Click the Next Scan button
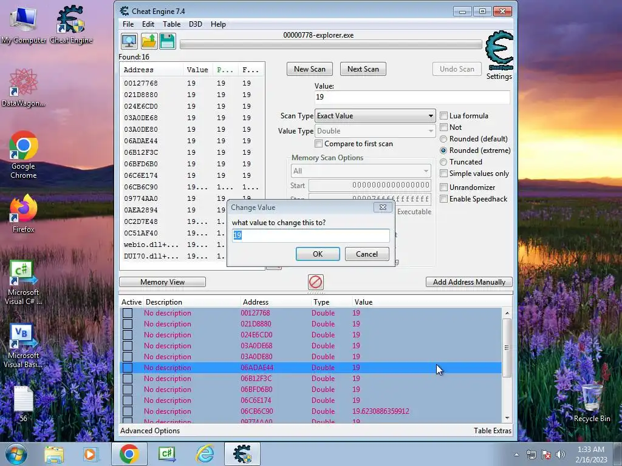Screen dimensions: 622x466 pos(363,69)
